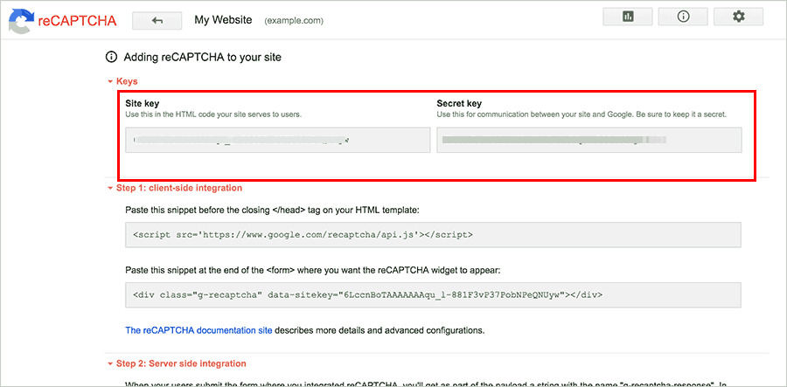Viewport: 787px width, 387px height.
Task: Collapse Step 2: Server side integration section
Action: coord(177,363)
